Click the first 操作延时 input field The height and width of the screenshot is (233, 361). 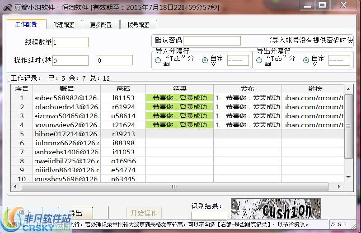click(x=70, y=60)
